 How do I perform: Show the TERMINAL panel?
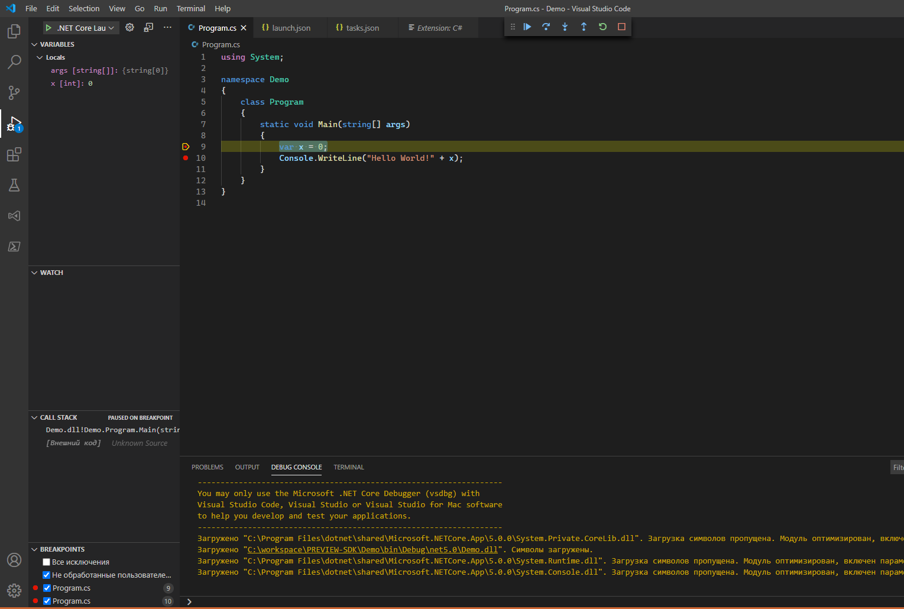[x=349, y=467]
